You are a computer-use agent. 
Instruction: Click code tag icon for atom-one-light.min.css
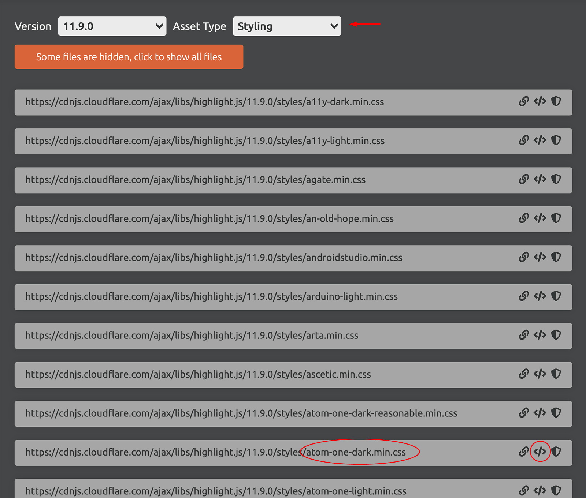(x=540, y=490)
